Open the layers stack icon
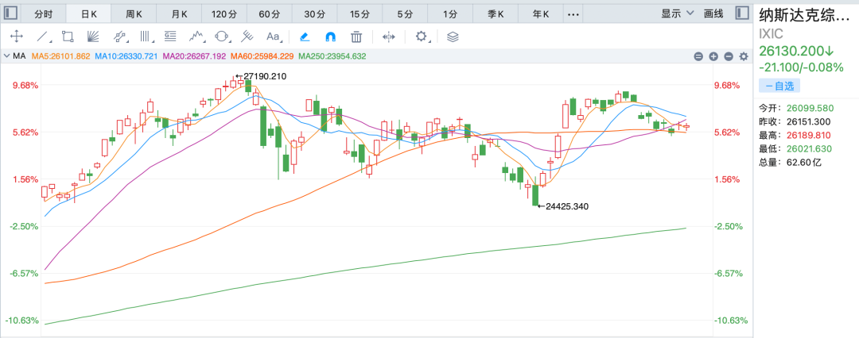This screenshot has width=859, height=338. 453,37
